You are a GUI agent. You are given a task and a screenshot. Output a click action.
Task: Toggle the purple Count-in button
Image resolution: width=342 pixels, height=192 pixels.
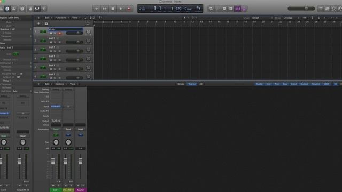(x=237, y=9)
